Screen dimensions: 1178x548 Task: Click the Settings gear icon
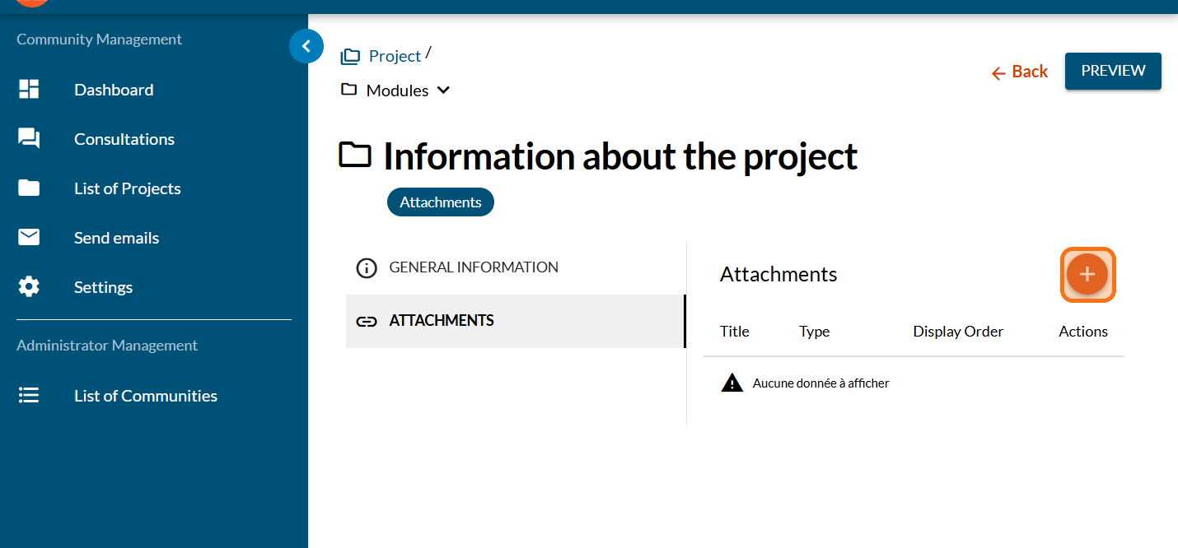(x=29, y=287)
